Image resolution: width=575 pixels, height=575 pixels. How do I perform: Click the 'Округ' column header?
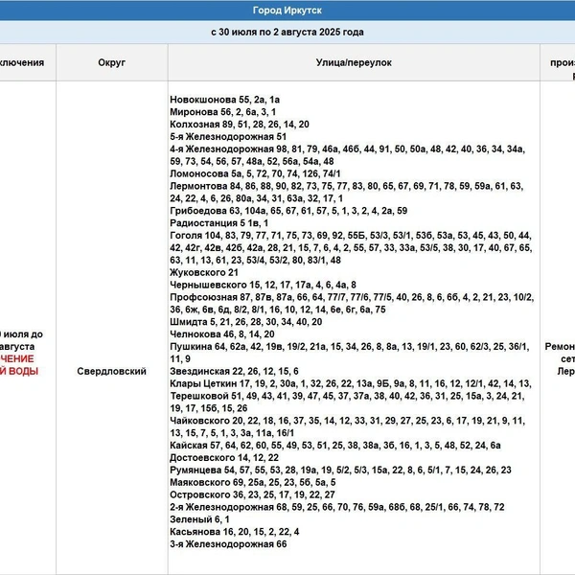click(112, 62)
